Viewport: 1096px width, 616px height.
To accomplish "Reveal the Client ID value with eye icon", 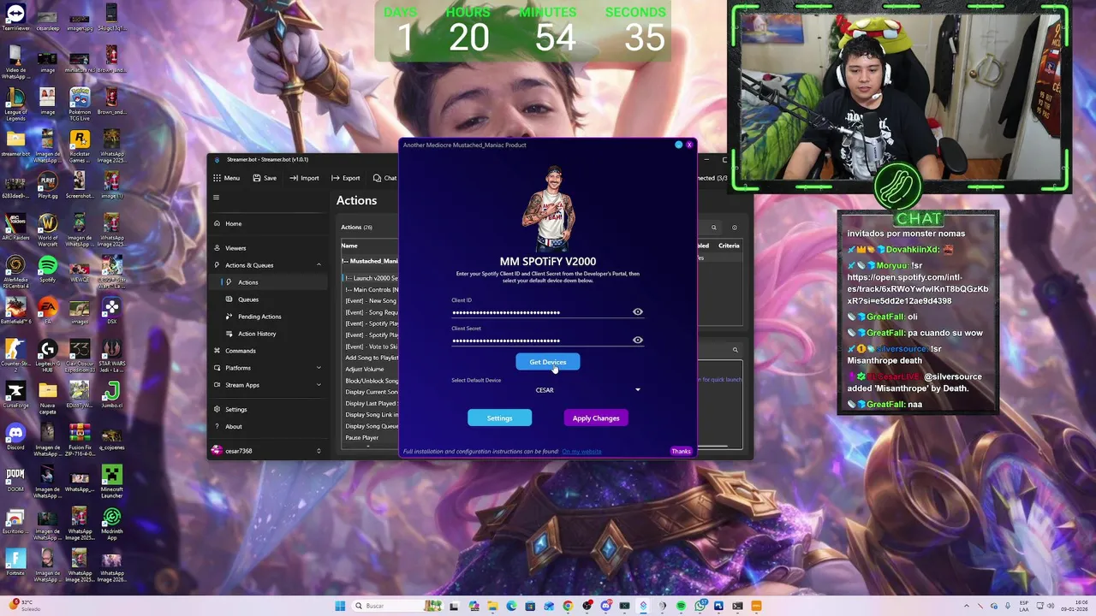I will [637, 311].
